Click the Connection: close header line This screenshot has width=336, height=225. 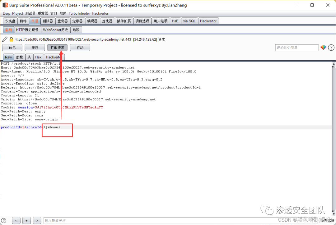[x=19, y=103]
